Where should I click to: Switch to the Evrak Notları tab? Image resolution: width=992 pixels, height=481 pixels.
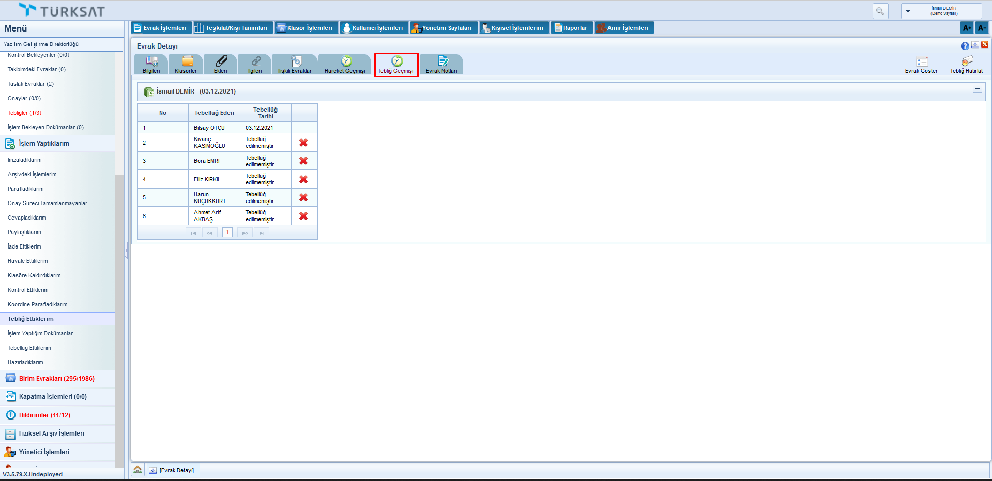click(x=442, y=65)
